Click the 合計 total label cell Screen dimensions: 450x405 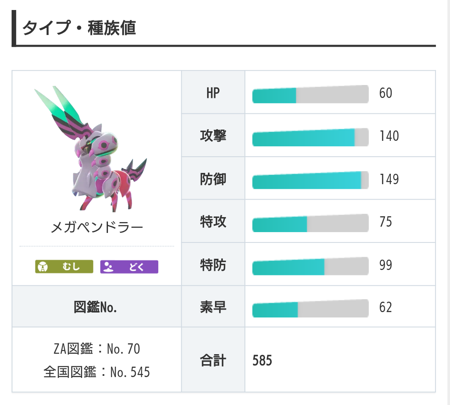point(213,360)
